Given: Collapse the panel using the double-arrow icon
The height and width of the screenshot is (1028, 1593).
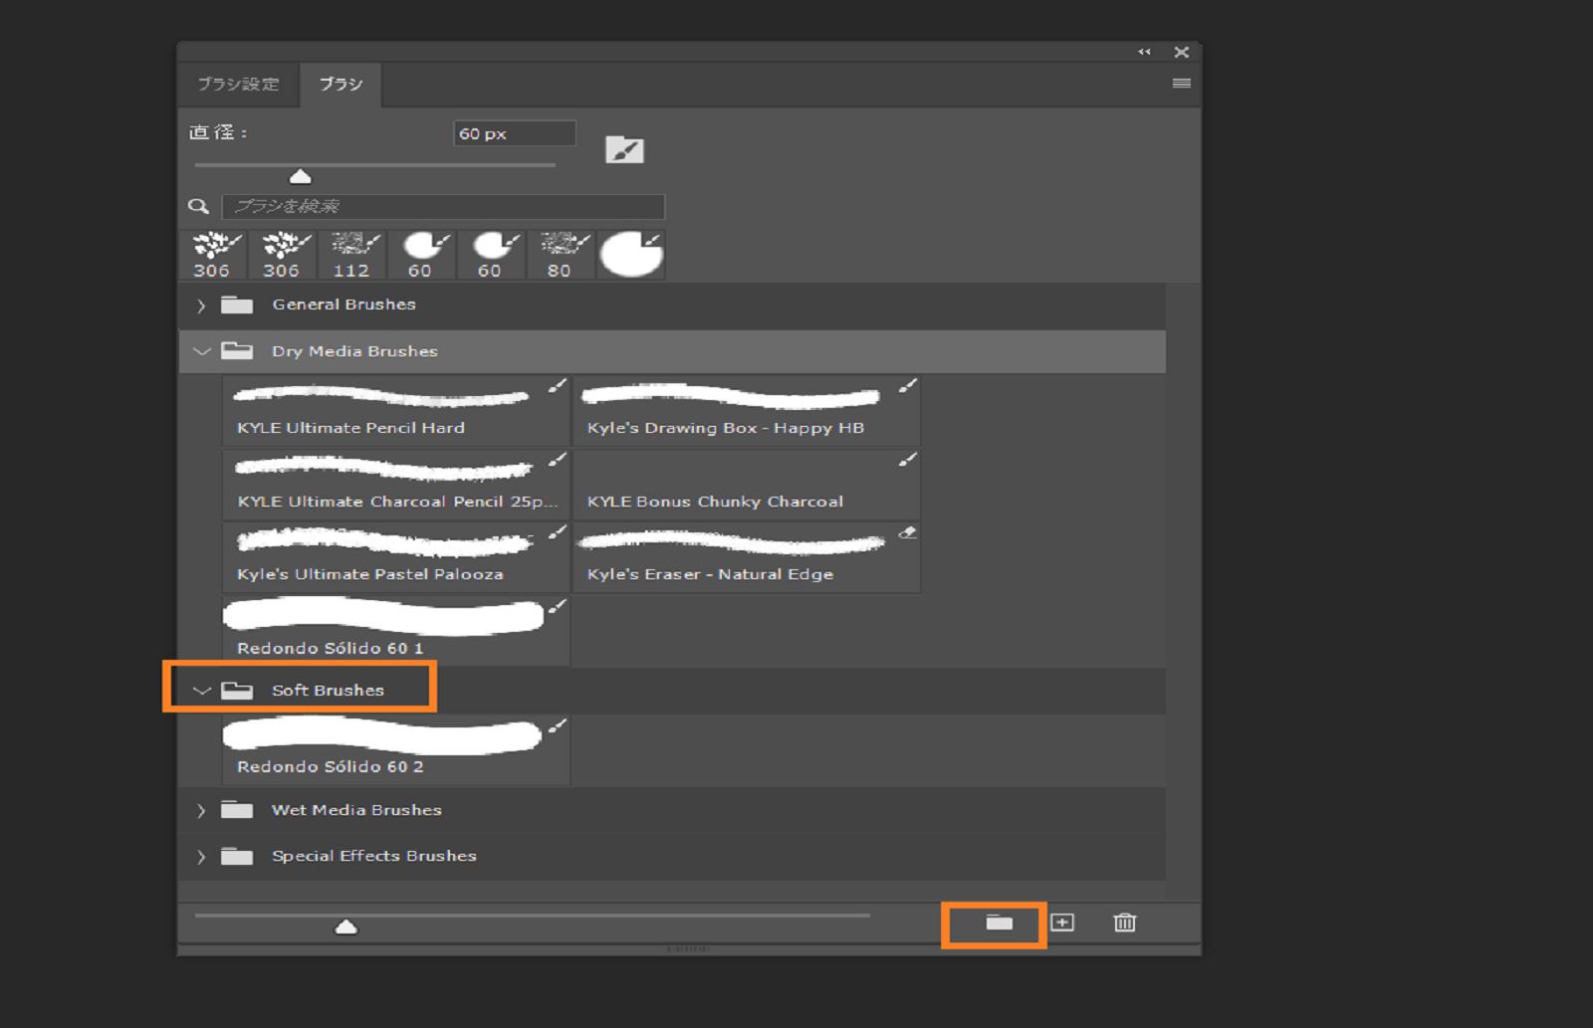Looking at the screenshot, I should (1144, 52).
